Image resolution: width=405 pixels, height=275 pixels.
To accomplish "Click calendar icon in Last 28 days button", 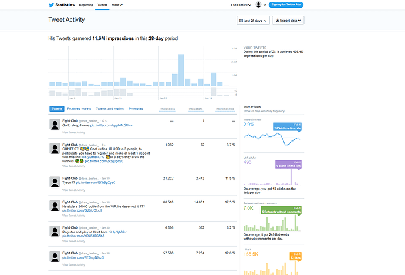I will 241,21.
